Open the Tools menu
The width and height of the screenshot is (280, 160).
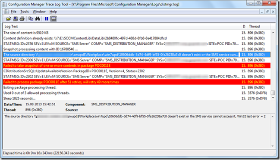point(25,12)
